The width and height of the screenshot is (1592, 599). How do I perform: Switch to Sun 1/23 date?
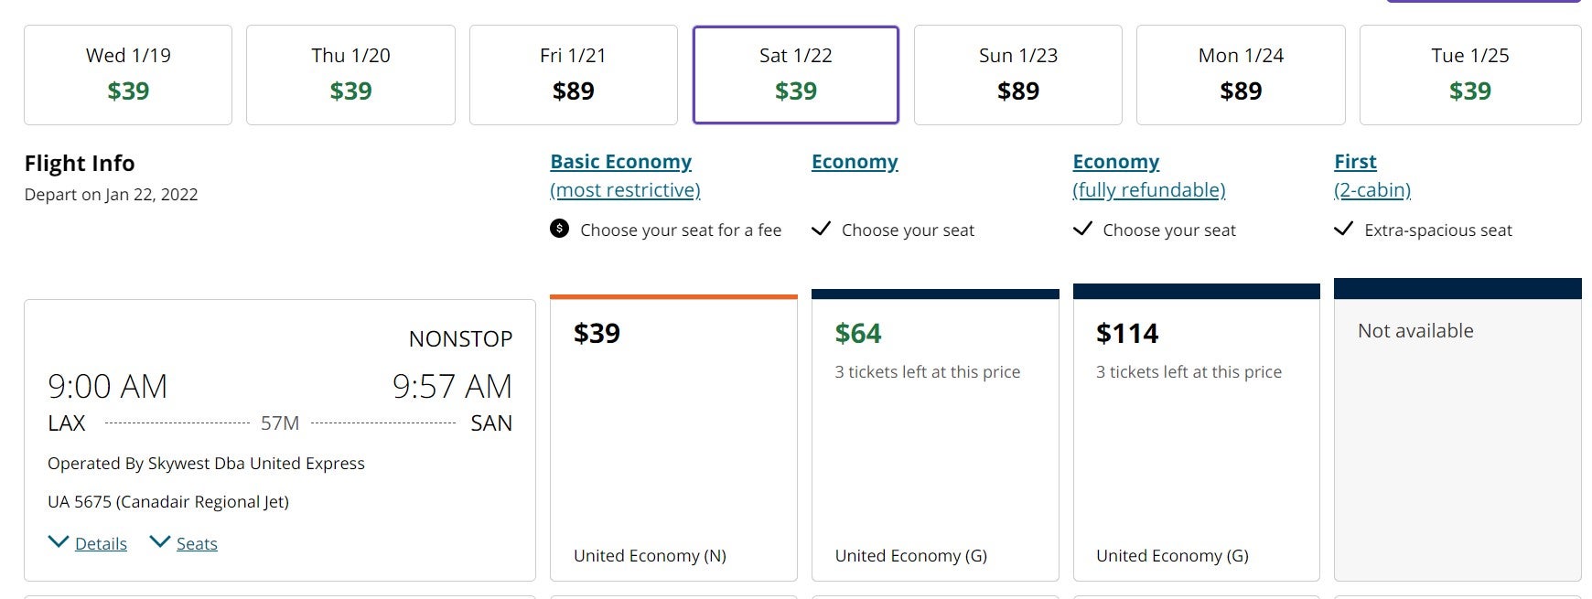[1018, 75]
